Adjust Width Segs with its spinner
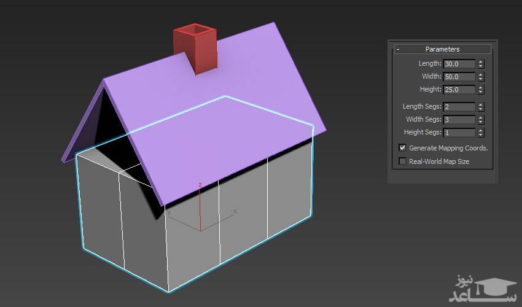This screenshot has width=522, height=307. point(480,120)
